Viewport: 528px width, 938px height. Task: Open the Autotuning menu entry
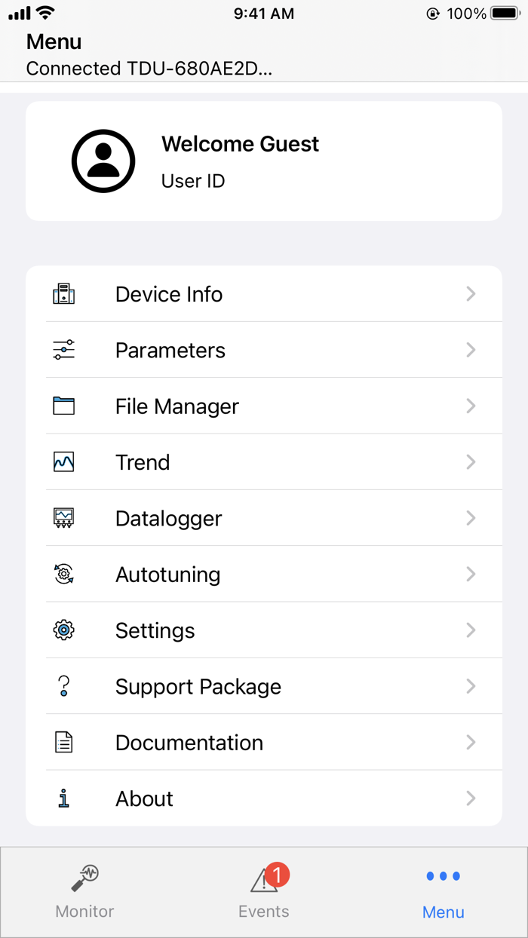pos(167,573)
